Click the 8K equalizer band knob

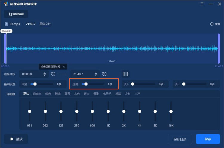click(x=155, y=112)
